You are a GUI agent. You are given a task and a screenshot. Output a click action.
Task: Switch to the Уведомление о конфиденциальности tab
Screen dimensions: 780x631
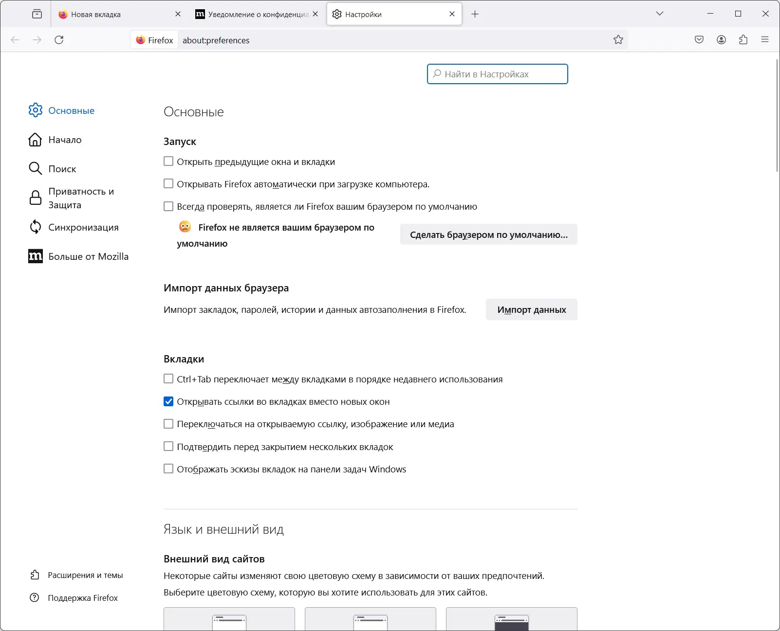[x=257, y=14]
